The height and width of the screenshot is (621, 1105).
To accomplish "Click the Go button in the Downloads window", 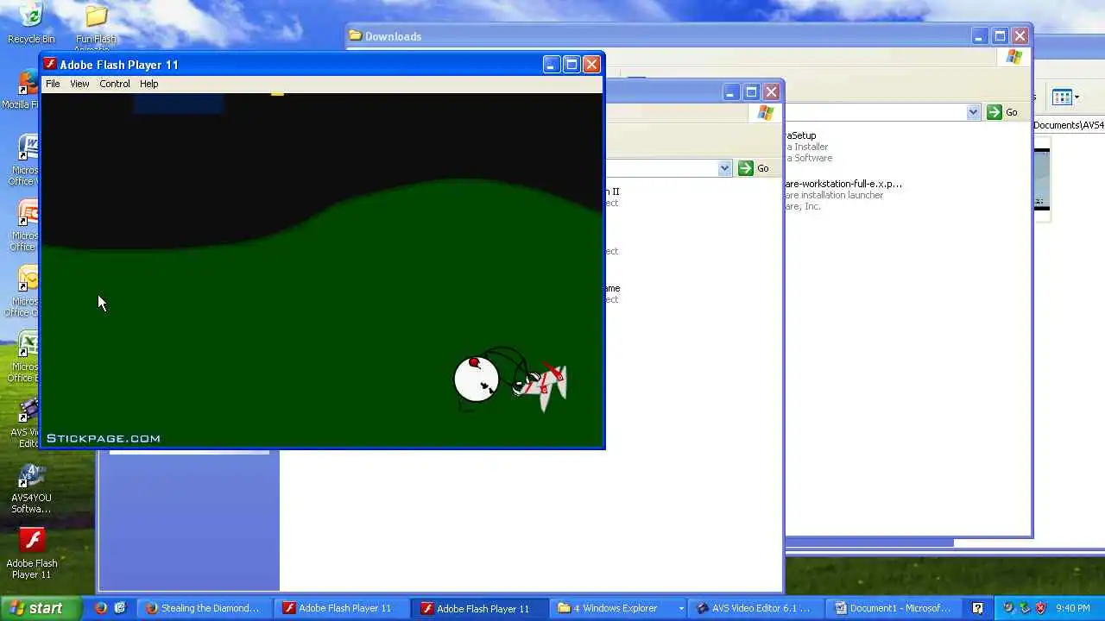I will tap(1003, 112).
